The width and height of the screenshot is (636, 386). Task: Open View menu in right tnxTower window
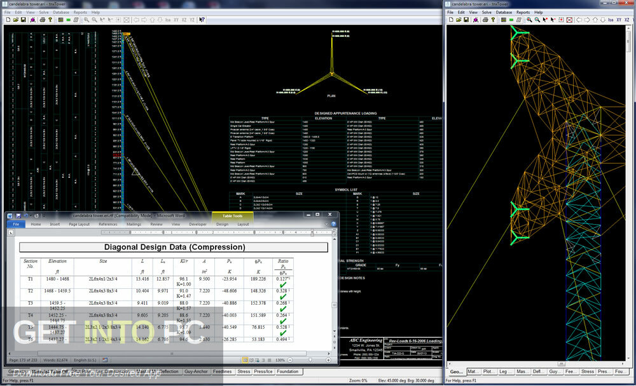pyautogui.click(x=473, y=13)
